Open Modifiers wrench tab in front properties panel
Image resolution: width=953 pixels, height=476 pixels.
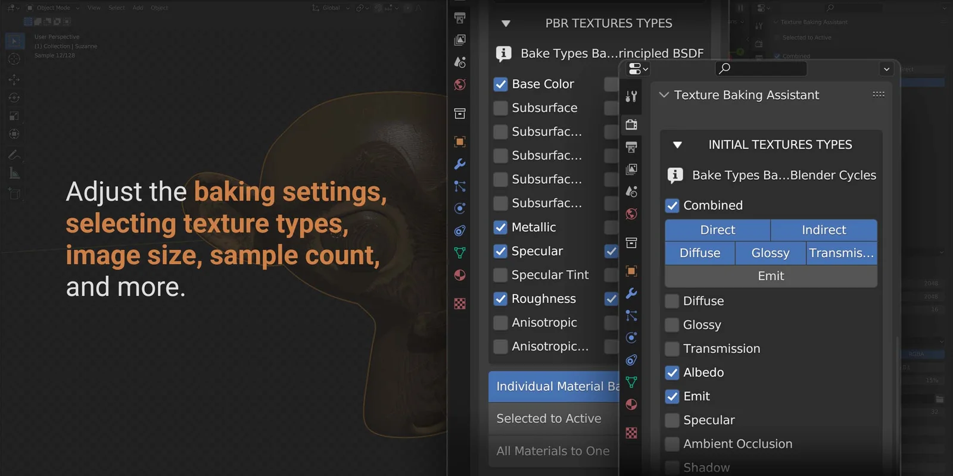point(631,293)
